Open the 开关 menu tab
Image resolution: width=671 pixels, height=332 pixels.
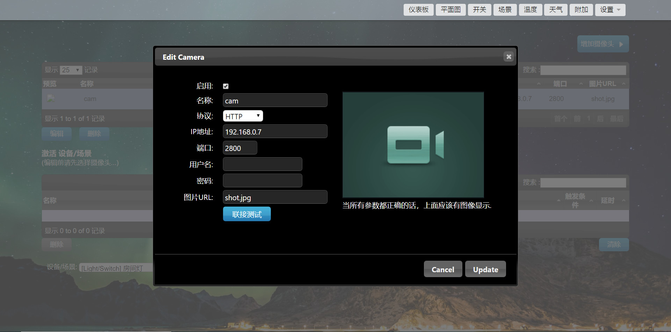pyautogui.click(x=479, y=10)
